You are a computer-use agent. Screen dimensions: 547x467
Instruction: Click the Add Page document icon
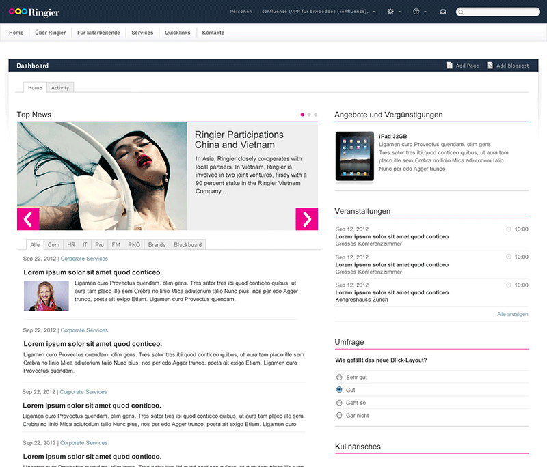(x=450, y=65)
